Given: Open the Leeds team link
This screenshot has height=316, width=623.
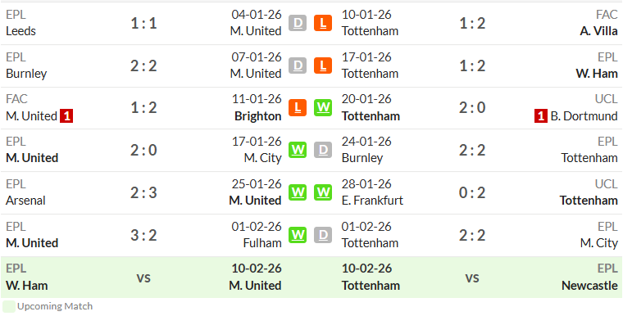Looking at the screenshot, I should [x=20, y=31].
